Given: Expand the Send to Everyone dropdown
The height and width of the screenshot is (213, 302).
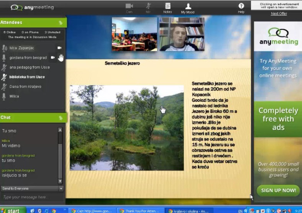Looking at the screenshot, I should coord(61,188).
